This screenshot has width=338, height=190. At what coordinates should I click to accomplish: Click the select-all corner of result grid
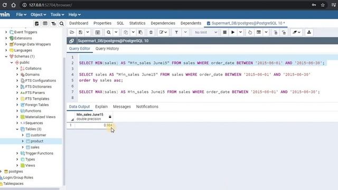(x=71, y=117)
